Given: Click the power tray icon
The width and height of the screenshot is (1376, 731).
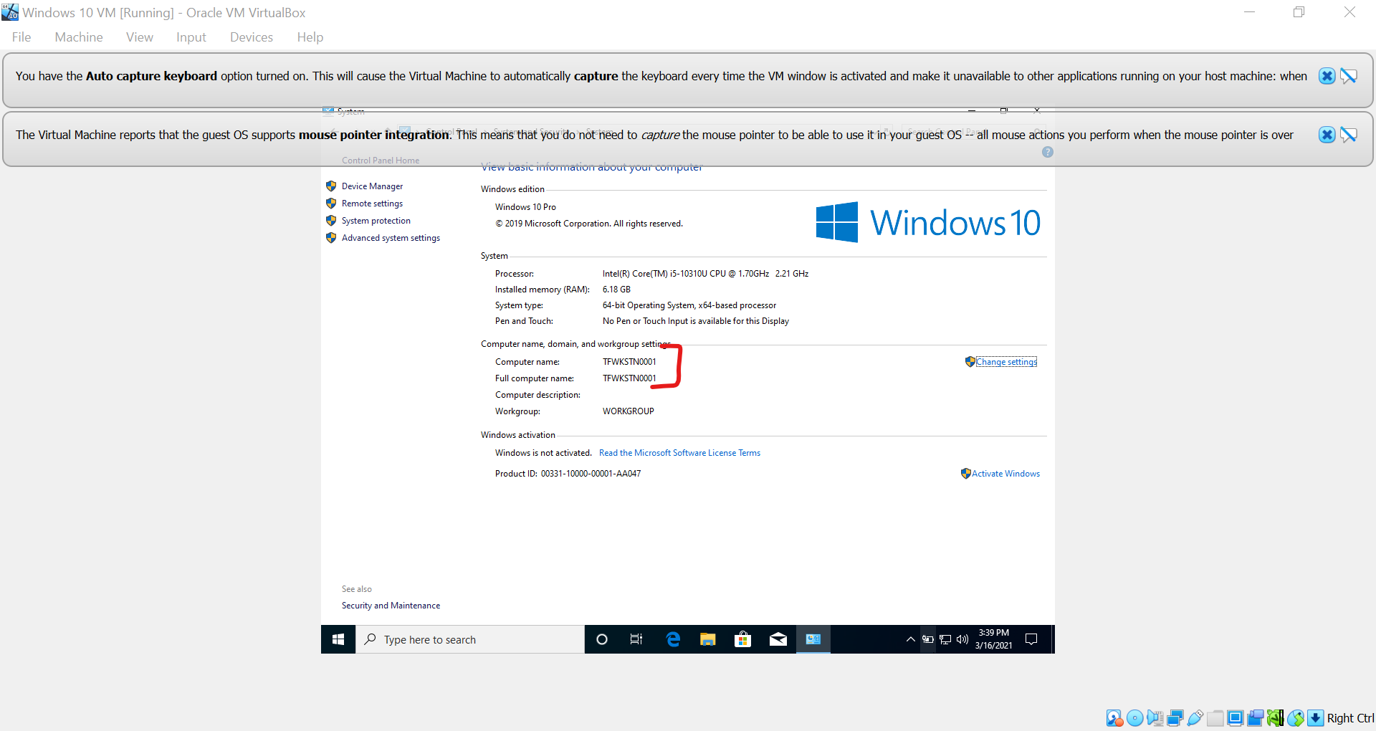Looking at the screenshot, I should tap(928, 639).
